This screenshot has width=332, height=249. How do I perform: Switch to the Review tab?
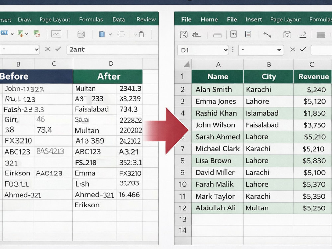click(146, 20)
